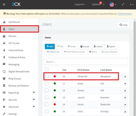Check the box for Jayme Brereton
The height and width of the screenshot is (116, 136).
click(x=47, y=97)
